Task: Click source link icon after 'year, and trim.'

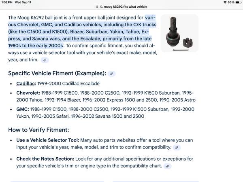Action: point(45,60)
